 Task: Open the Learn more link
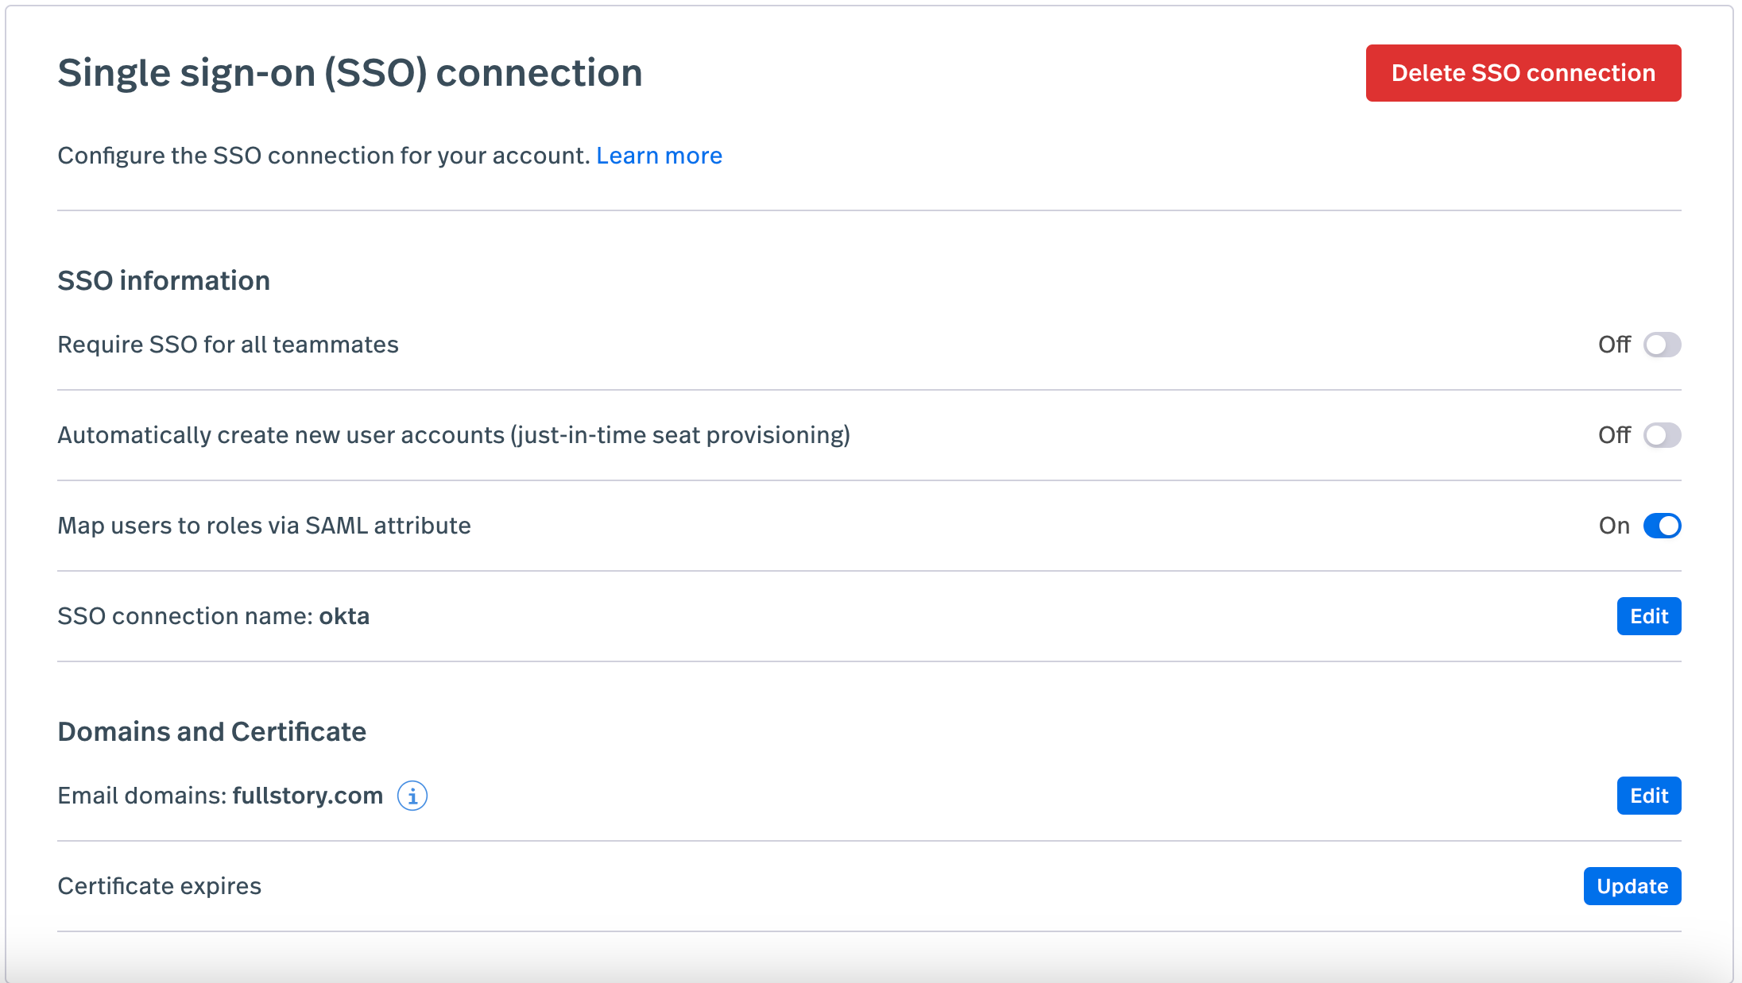pos(660,155)
